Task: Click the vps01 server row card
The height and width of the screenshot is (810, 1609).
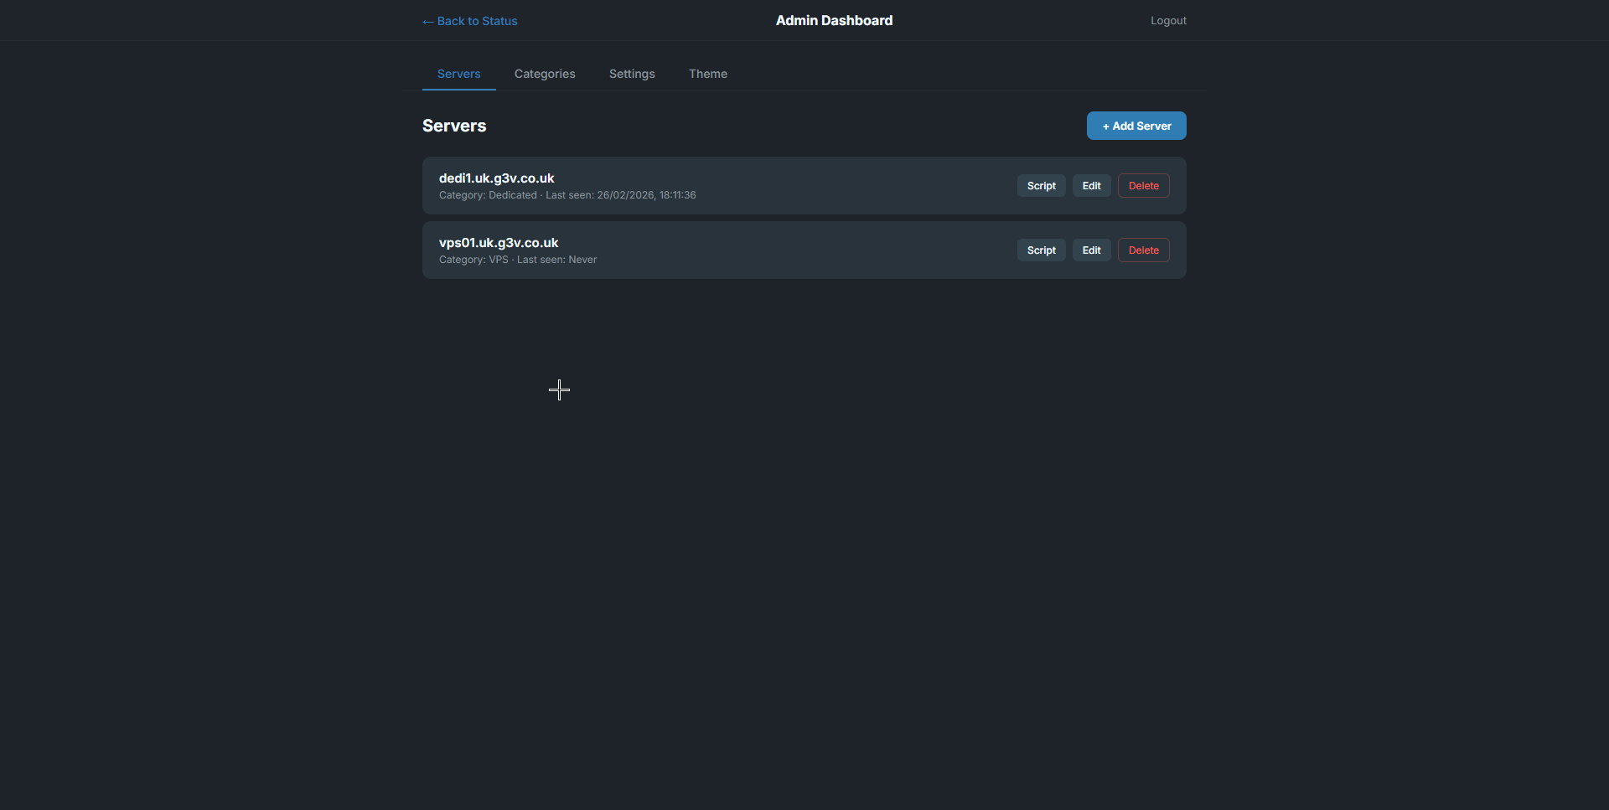Action: coord(754,250)
